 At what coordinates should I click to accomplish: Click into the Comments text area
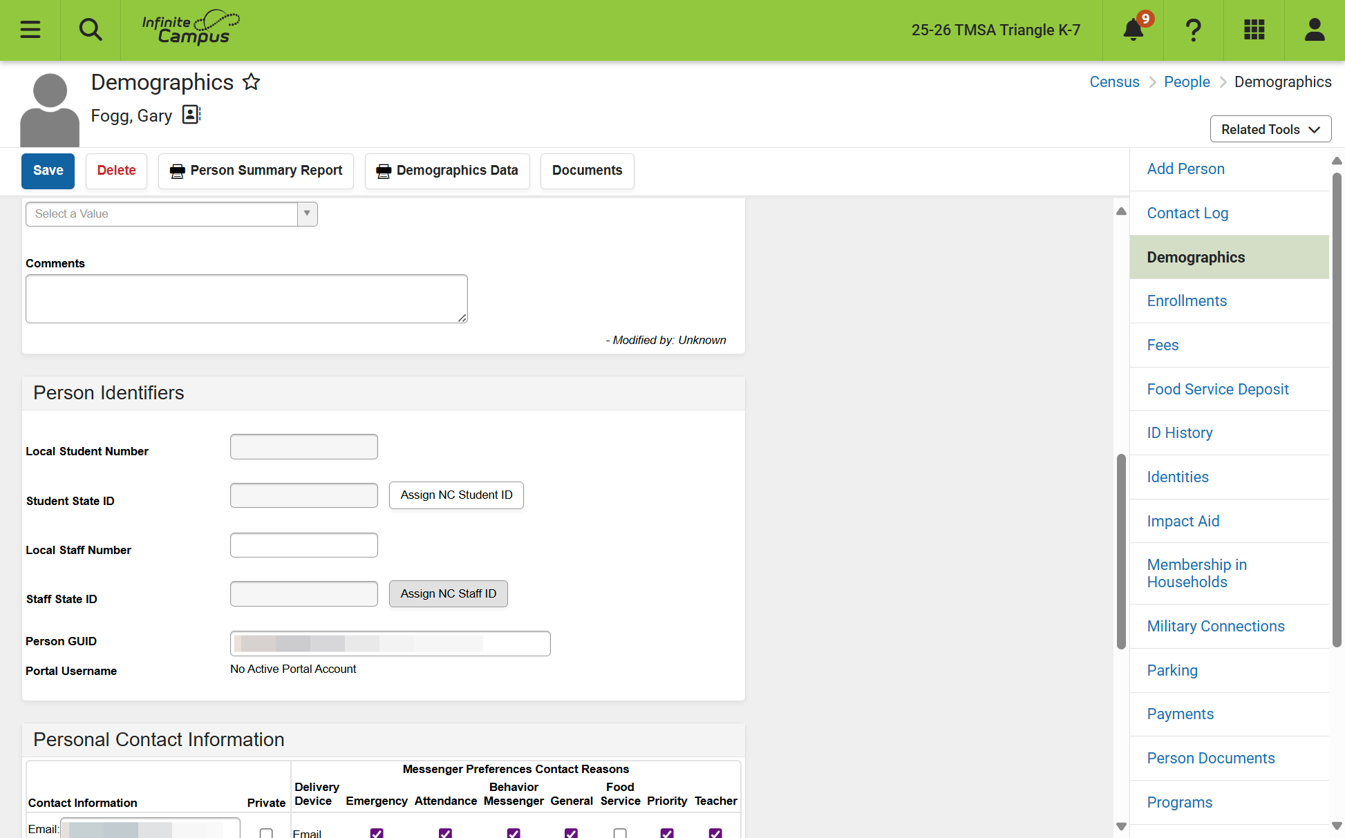pos(247,298)
